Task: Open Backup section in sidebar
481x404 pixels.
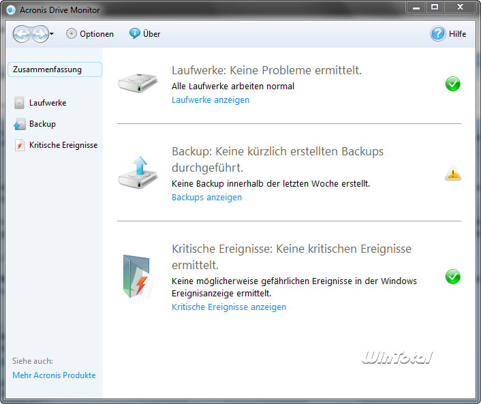Action: 42,124
